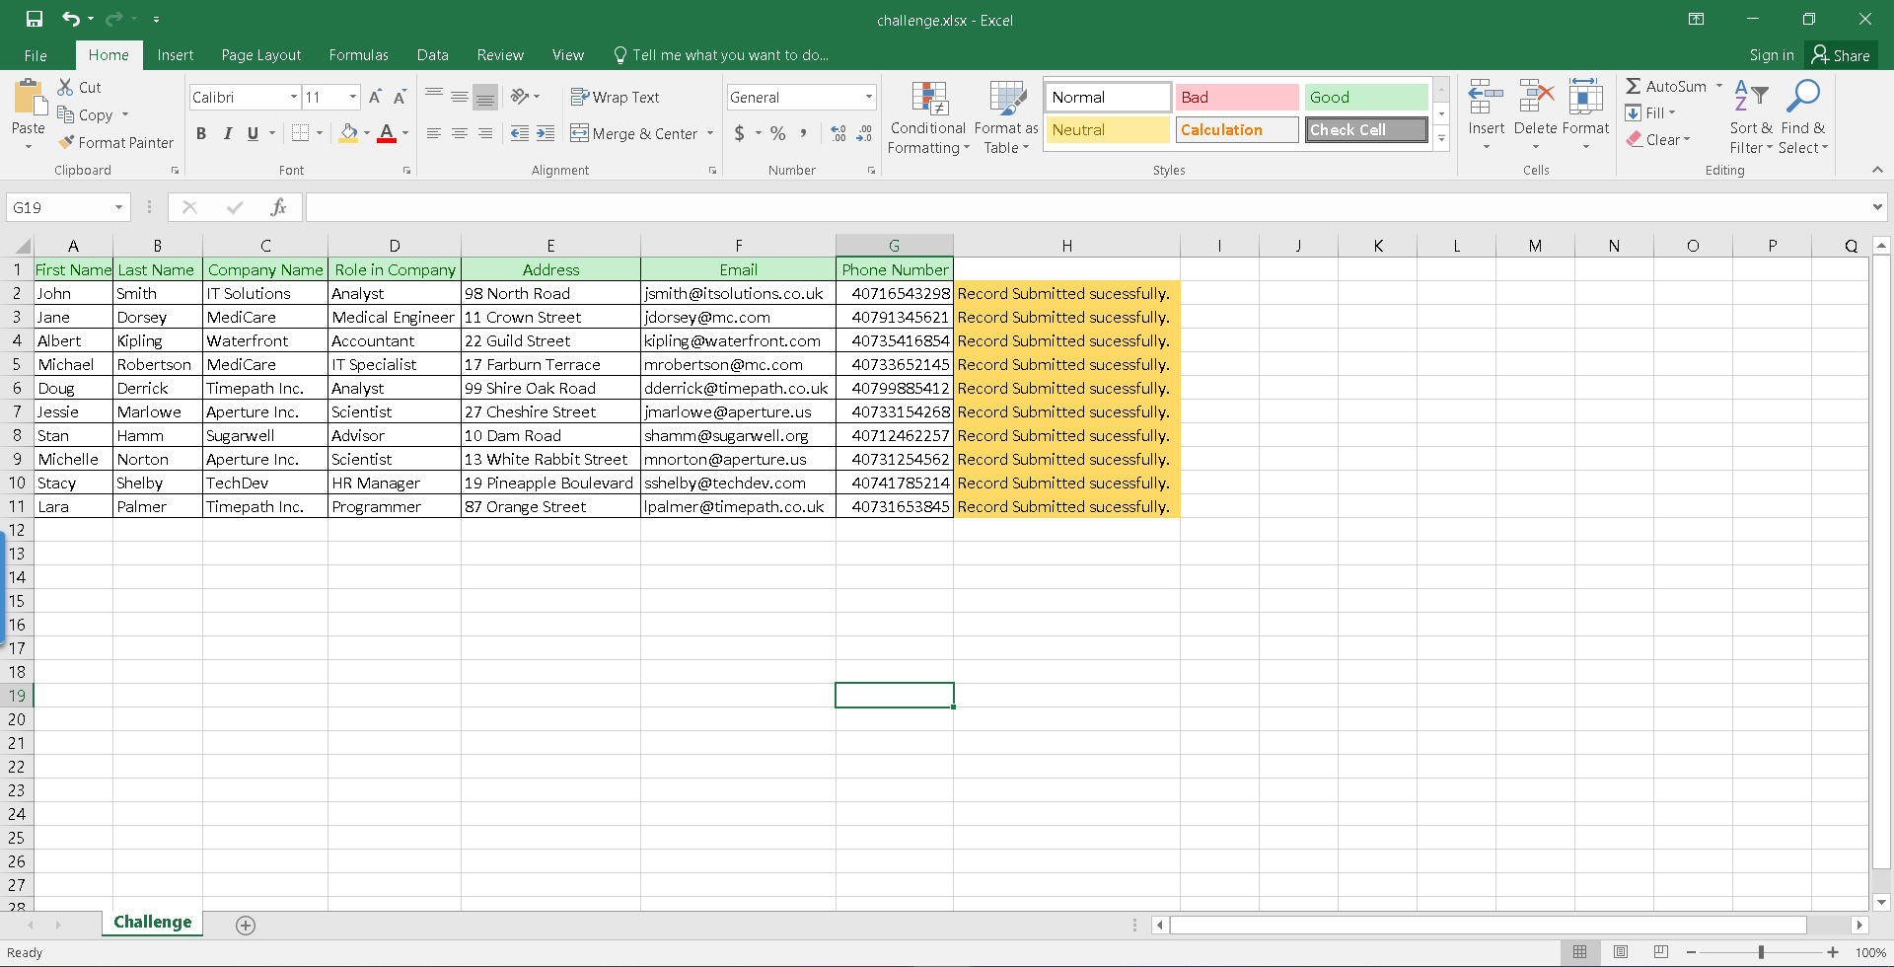
Task: Apply the Good cell style swatch
Action: coord(1365,97)
